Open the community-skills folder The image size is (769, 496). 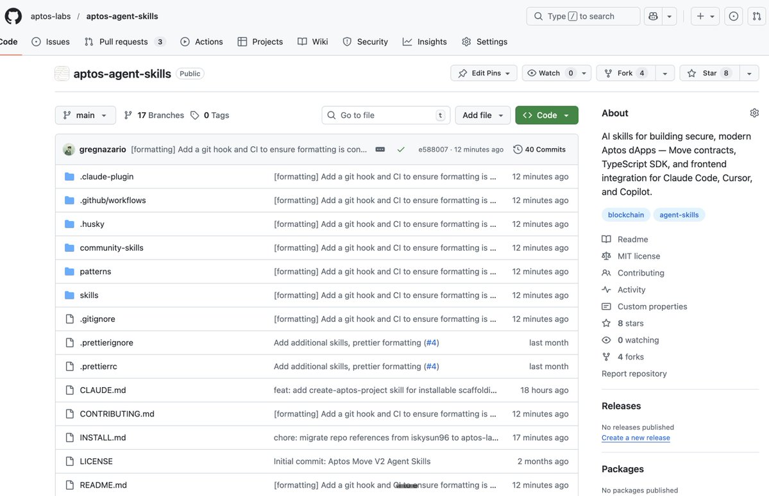coord(112,247)
